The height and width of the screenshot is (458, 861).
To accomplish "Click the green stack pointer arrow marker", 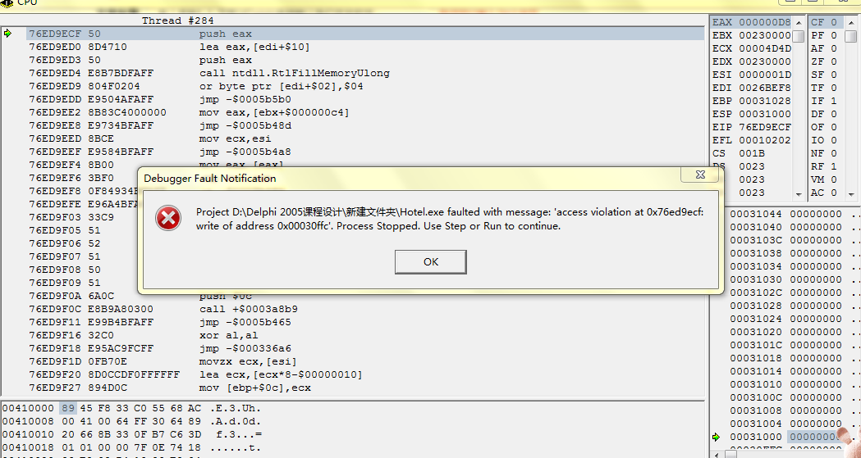I will click(716, 437).
